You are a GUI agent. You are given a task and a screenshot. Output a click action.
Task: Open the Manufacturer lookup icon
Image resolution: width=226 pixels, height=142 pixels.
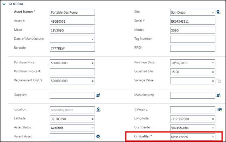coord(219,95)
